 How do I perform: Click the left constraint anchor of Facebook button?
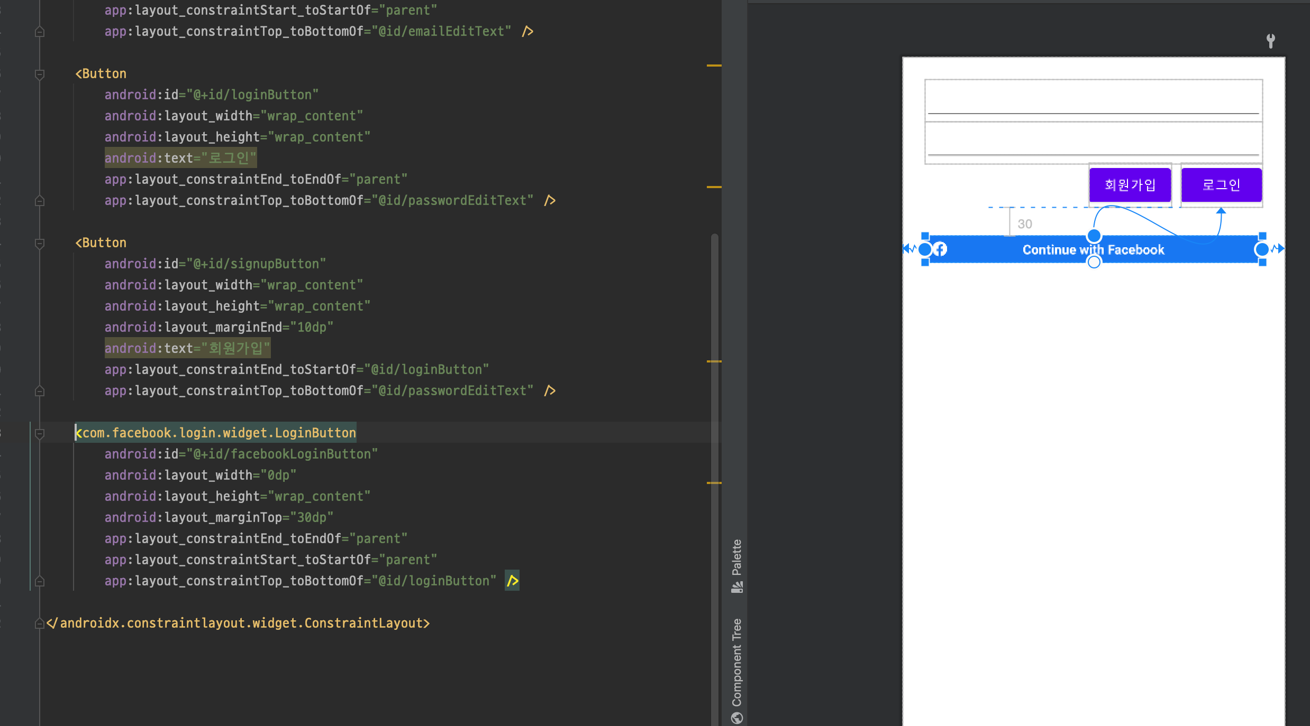coord(925,249)
